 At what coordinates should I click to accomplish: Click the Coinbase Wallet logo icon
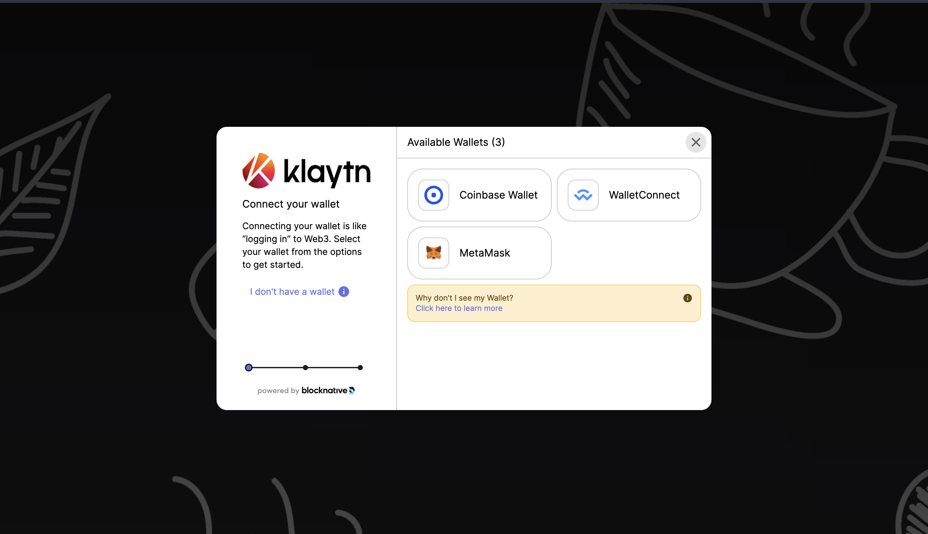coord(433,195)
